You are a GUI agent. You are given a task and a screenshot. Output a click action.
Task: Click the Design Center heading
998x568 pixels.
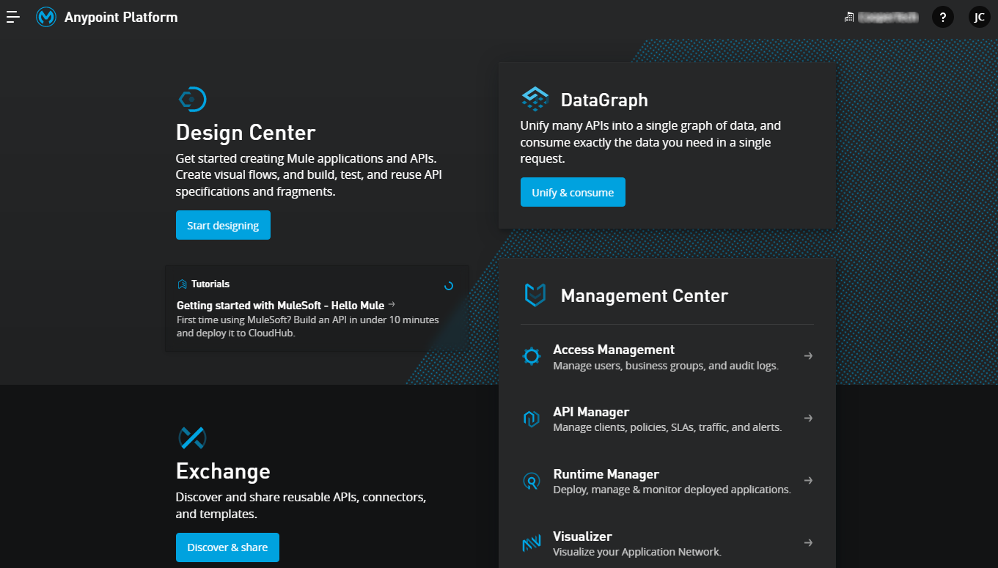tap(246, 133)
